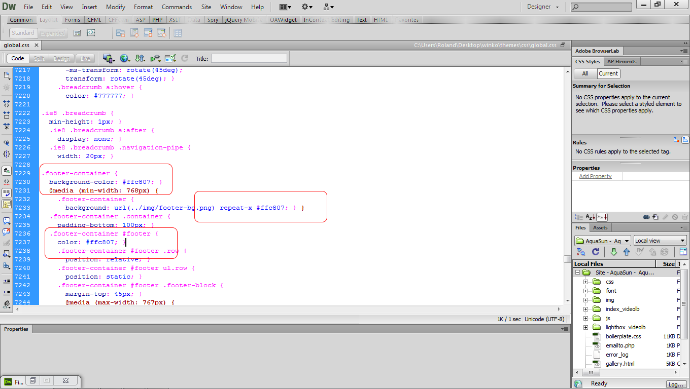Viewport: 690px width, 389px height.
Task: Switch to the Assets tab
Action: [600, 227]
